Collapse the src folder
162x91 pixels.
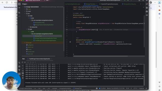pos(25,14)
